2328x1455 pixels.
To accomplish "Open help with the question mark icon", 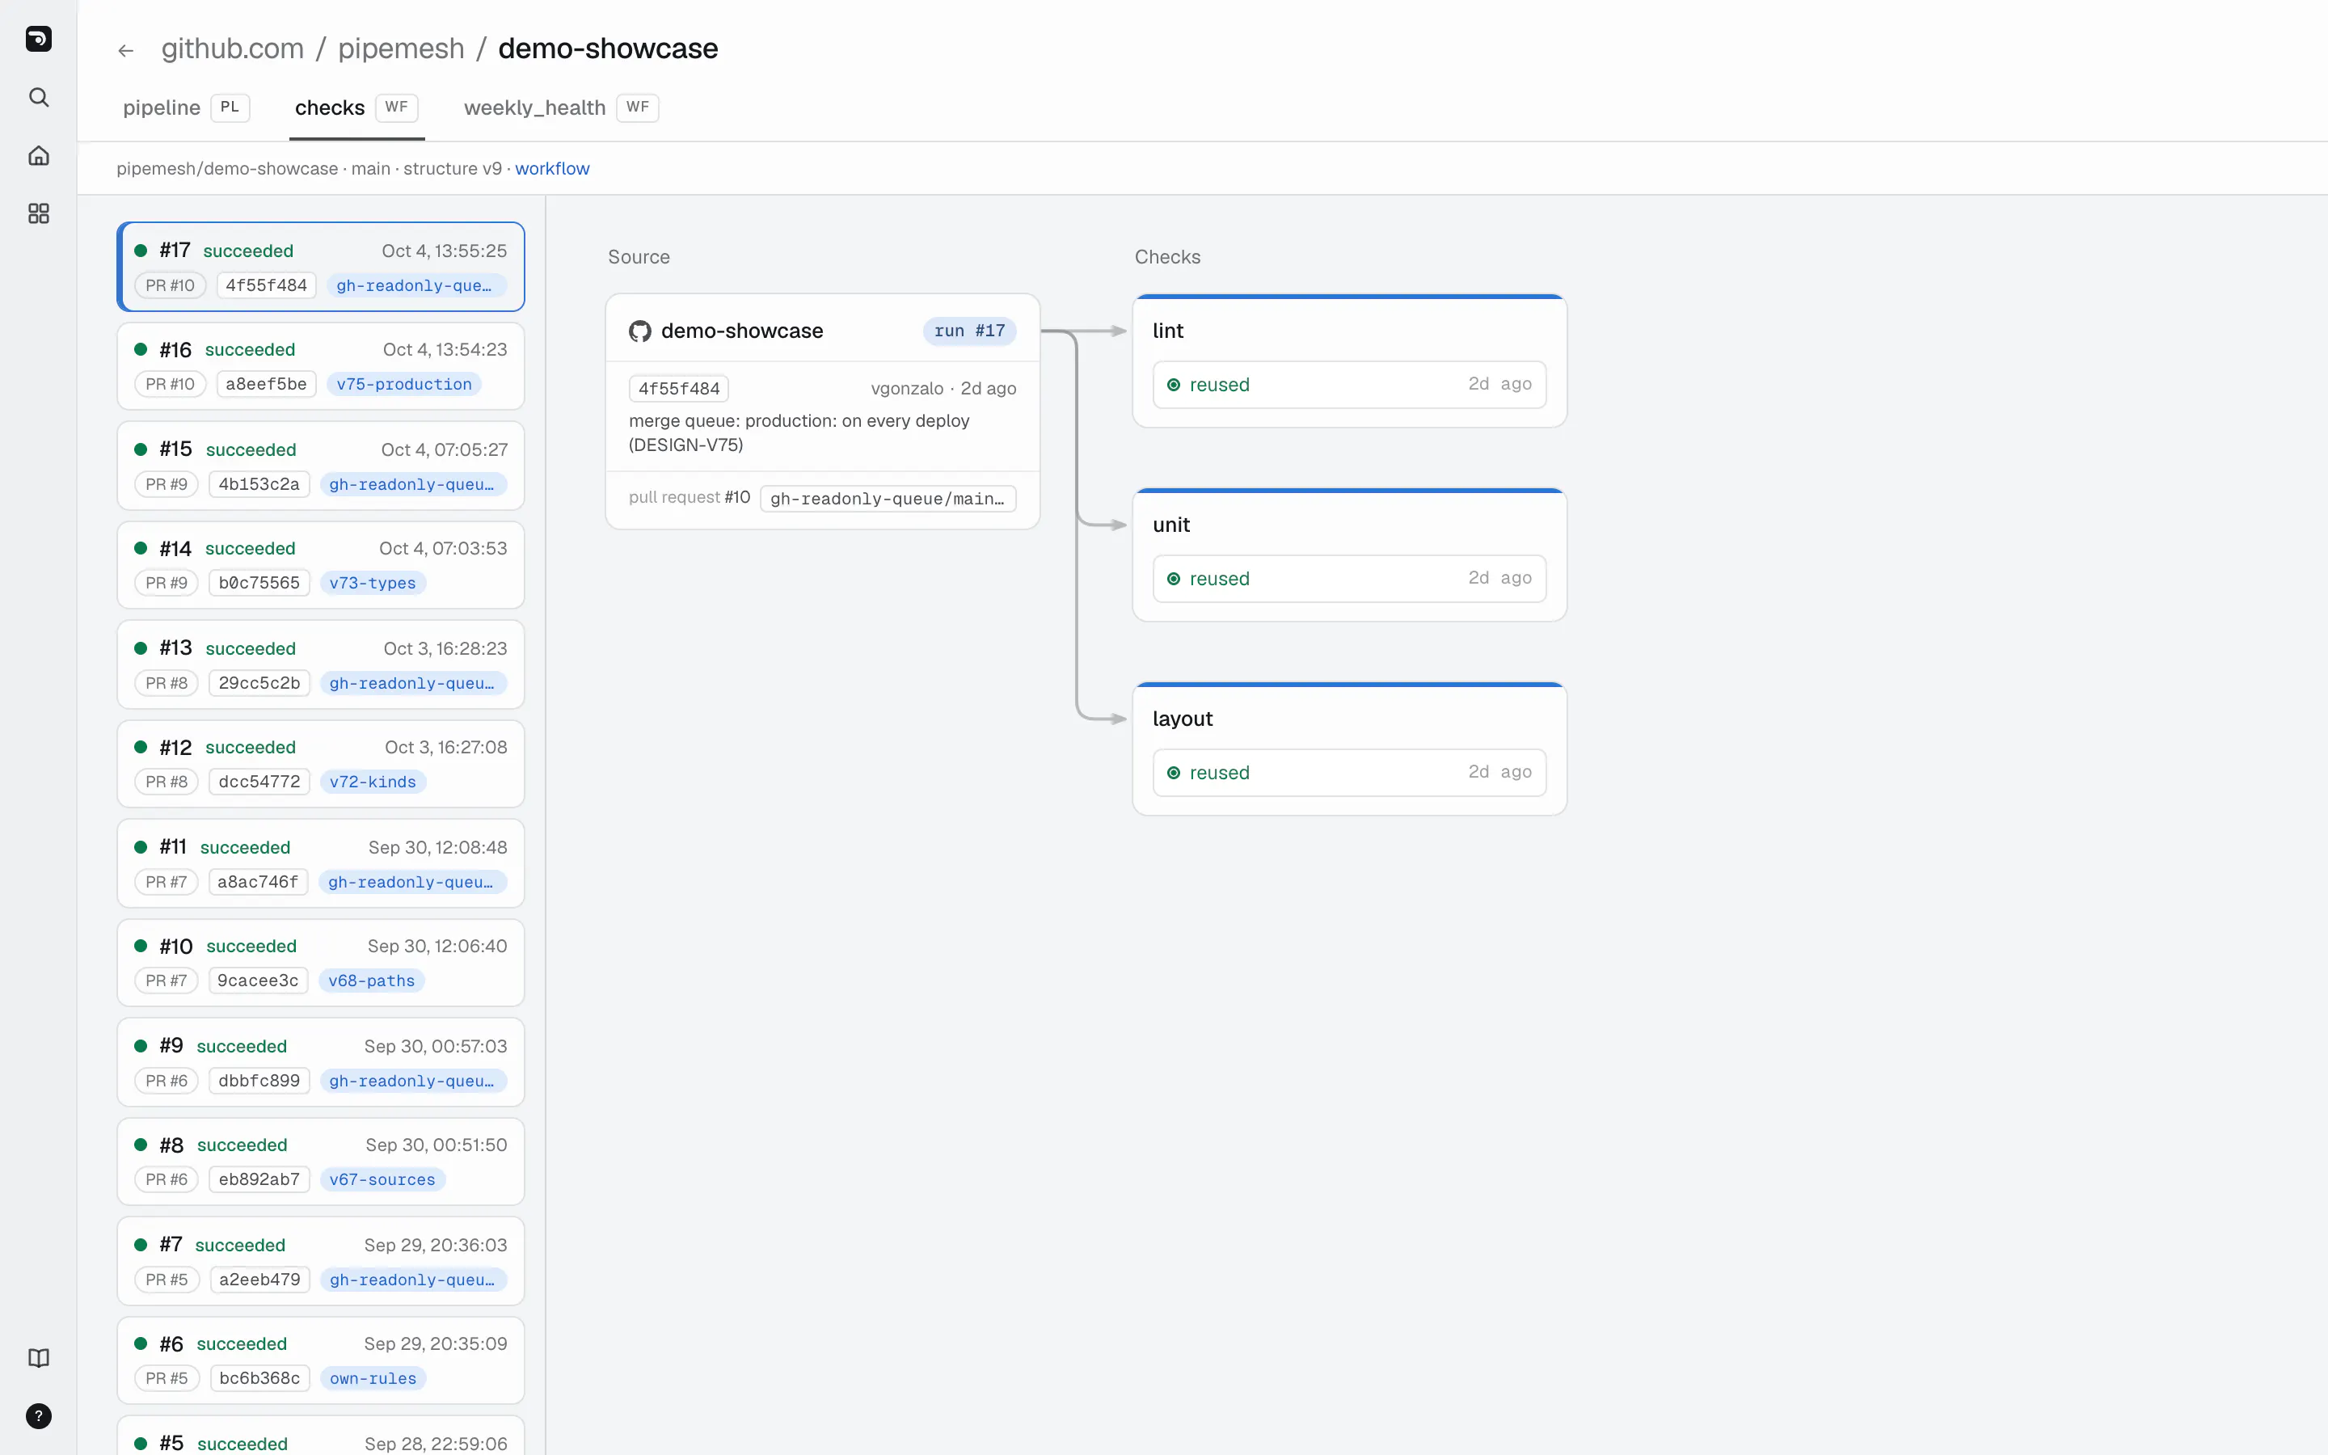I will pos(39,1415).
